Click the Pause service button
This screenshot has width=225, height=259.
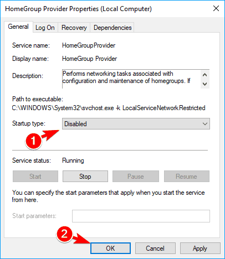coord(136,177)
